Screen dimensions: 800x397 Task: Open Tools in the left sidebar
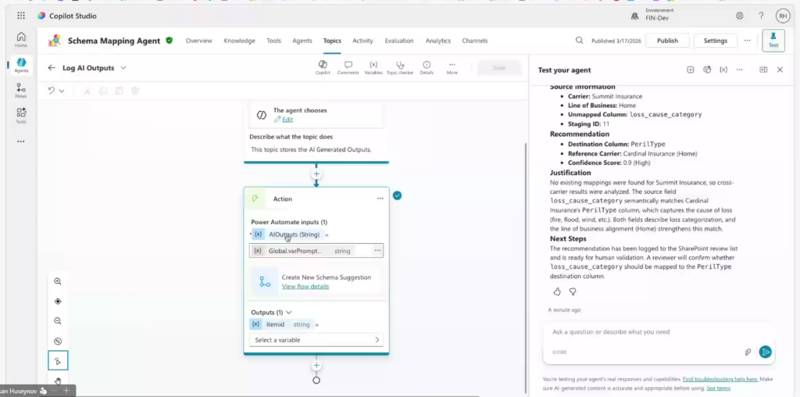[x=21, y=116]
